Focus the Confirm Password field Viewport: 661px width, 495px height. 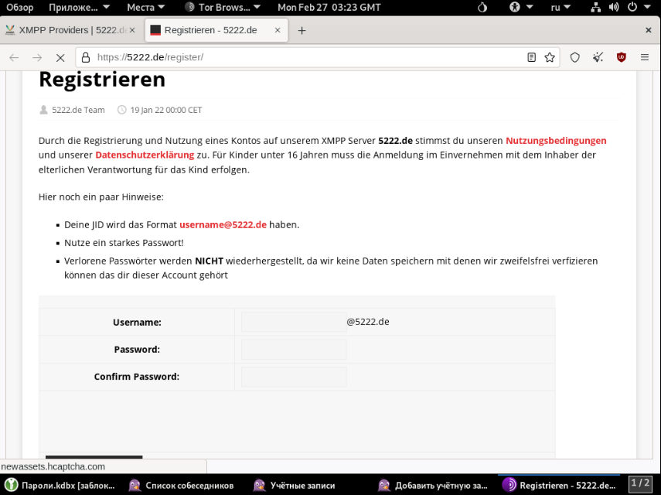pyautogui.click(x=294, y=377)
